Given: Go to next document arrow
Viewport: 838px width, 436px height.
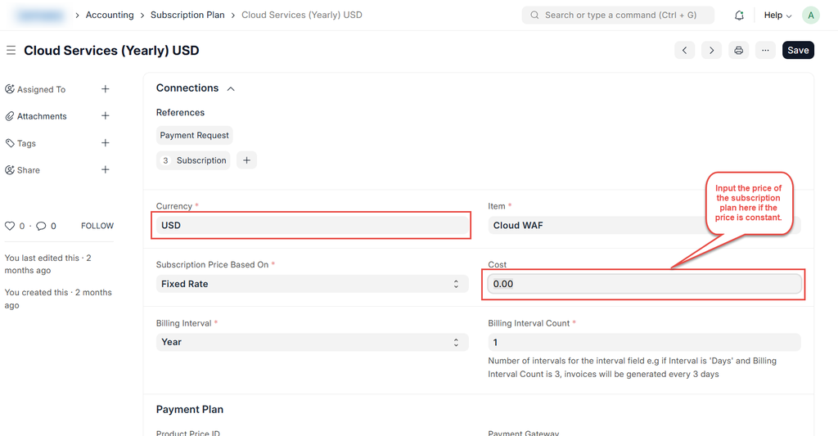Looking at the screenshot, I should 712,51.
